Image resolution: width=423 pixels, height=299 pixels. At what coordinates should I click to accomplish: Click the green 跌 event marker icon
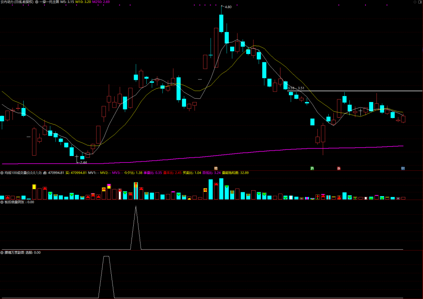click(312, 168)
